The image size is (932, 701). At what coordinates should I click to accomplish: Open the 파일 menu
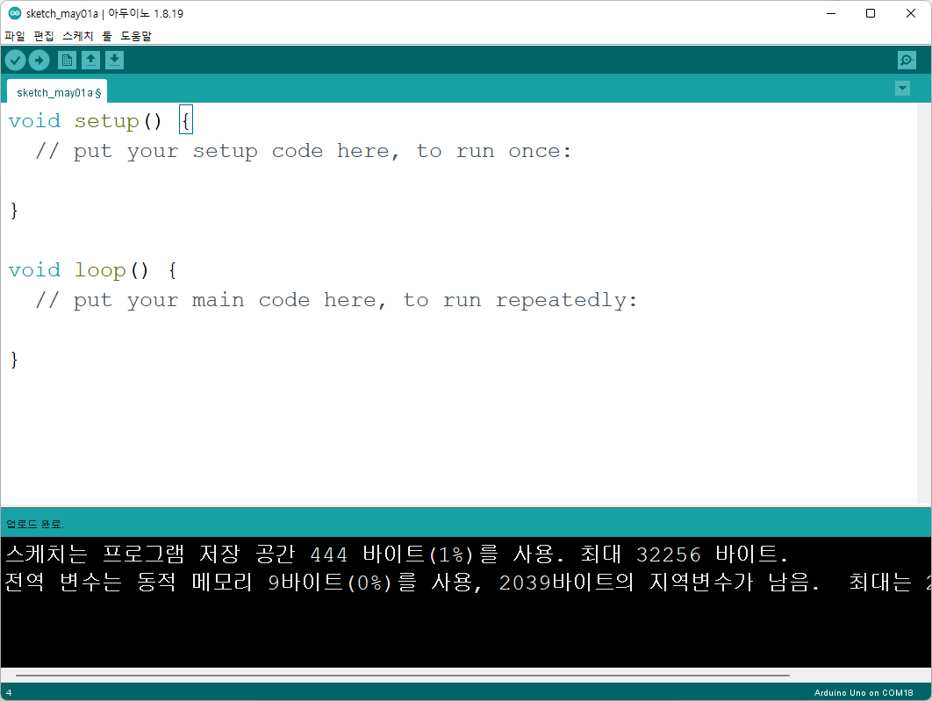click(x=15, y=36)
